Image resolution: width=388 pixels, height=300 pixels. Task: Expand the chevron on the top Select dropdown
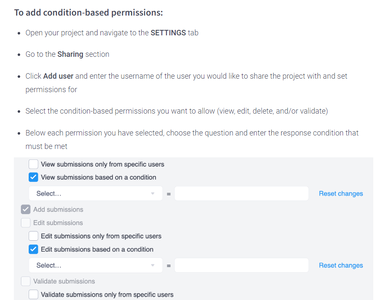point(153,193)
